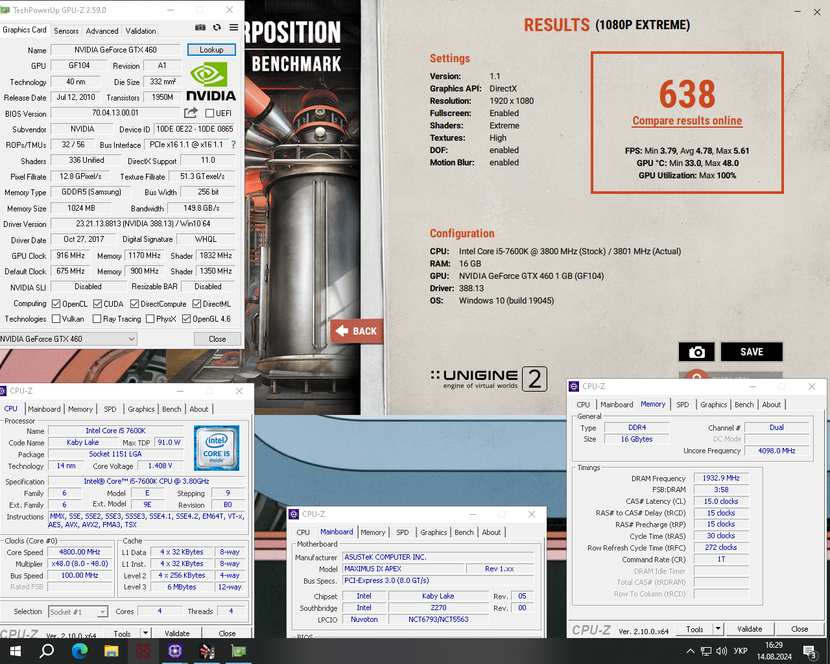This screenshot has height=664, width=830.
Task: Toggle the OpenGL 4.6 checkbox
Action: tap(186, 319)
